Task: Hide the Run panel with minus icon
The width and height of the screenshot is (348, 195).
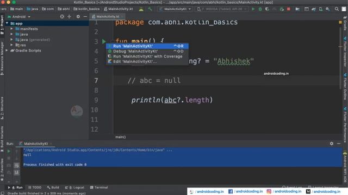Action: click(339, 144)
